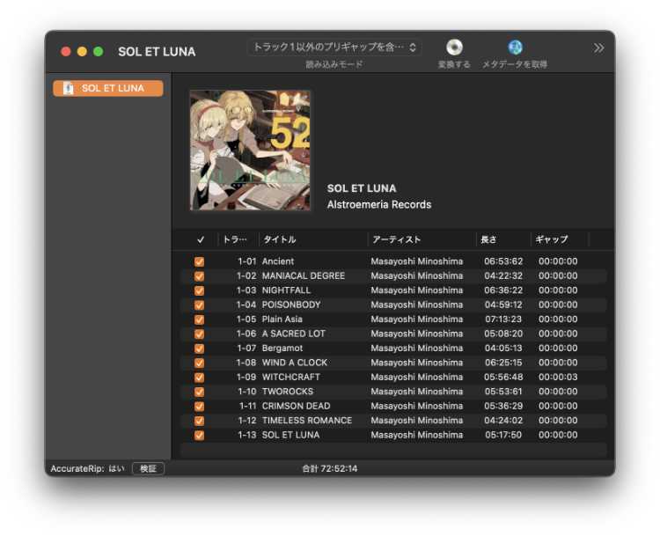Viewport: 660px width, 536px height.
Task: Select the title 'WITCHCRAFT'
Action: (x=291, y=378)
